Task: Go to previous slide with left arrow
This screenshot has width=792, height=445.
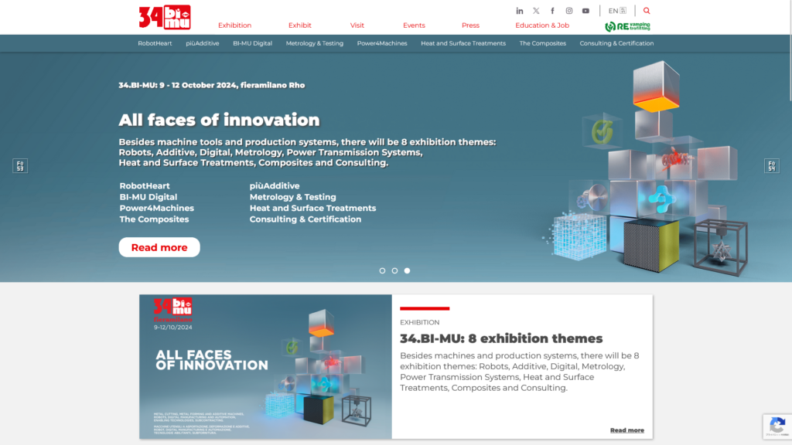Action: pyautogui.click(x=20, y=165)
